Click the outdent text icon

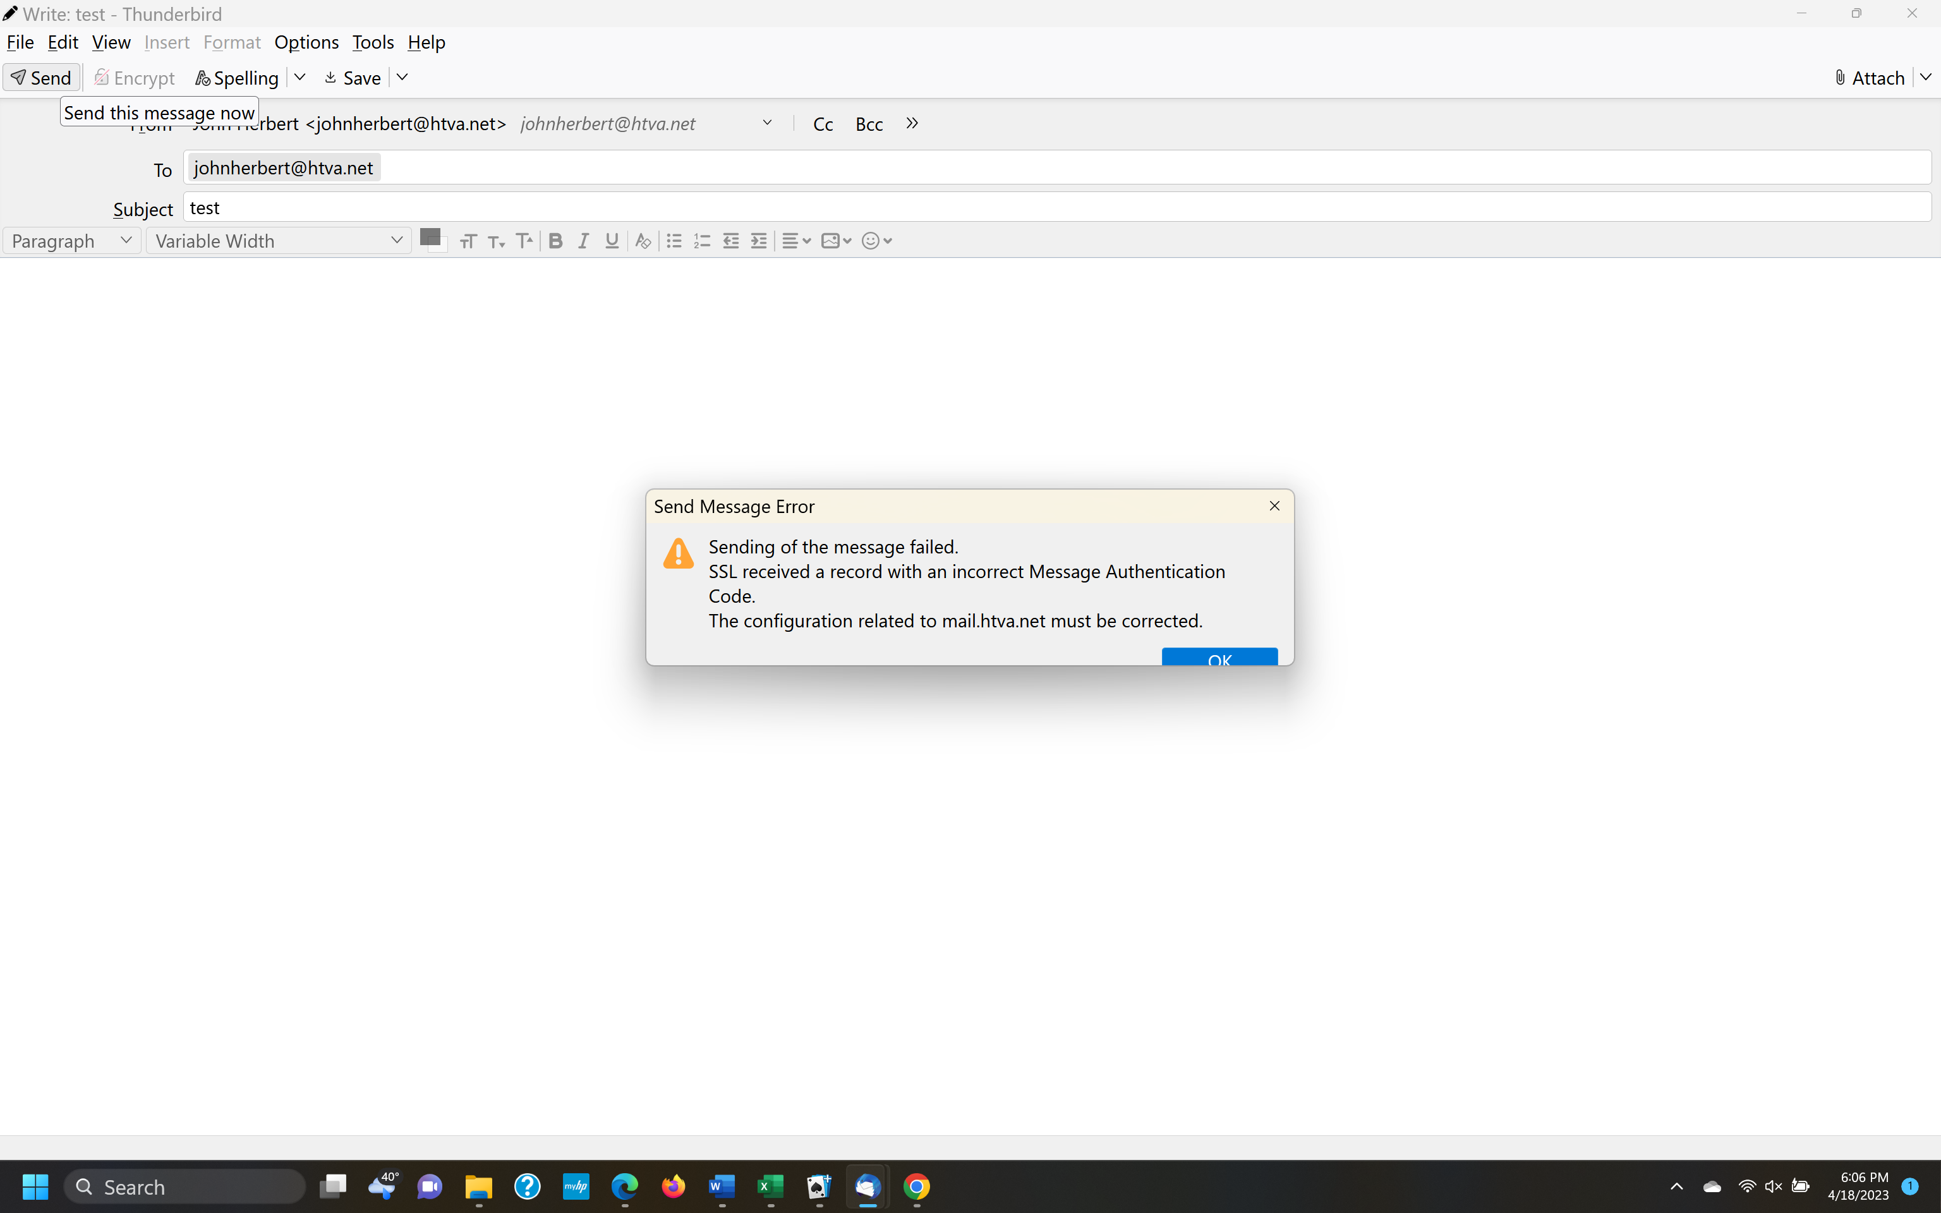pyautogui.click(x=730, y=241)
